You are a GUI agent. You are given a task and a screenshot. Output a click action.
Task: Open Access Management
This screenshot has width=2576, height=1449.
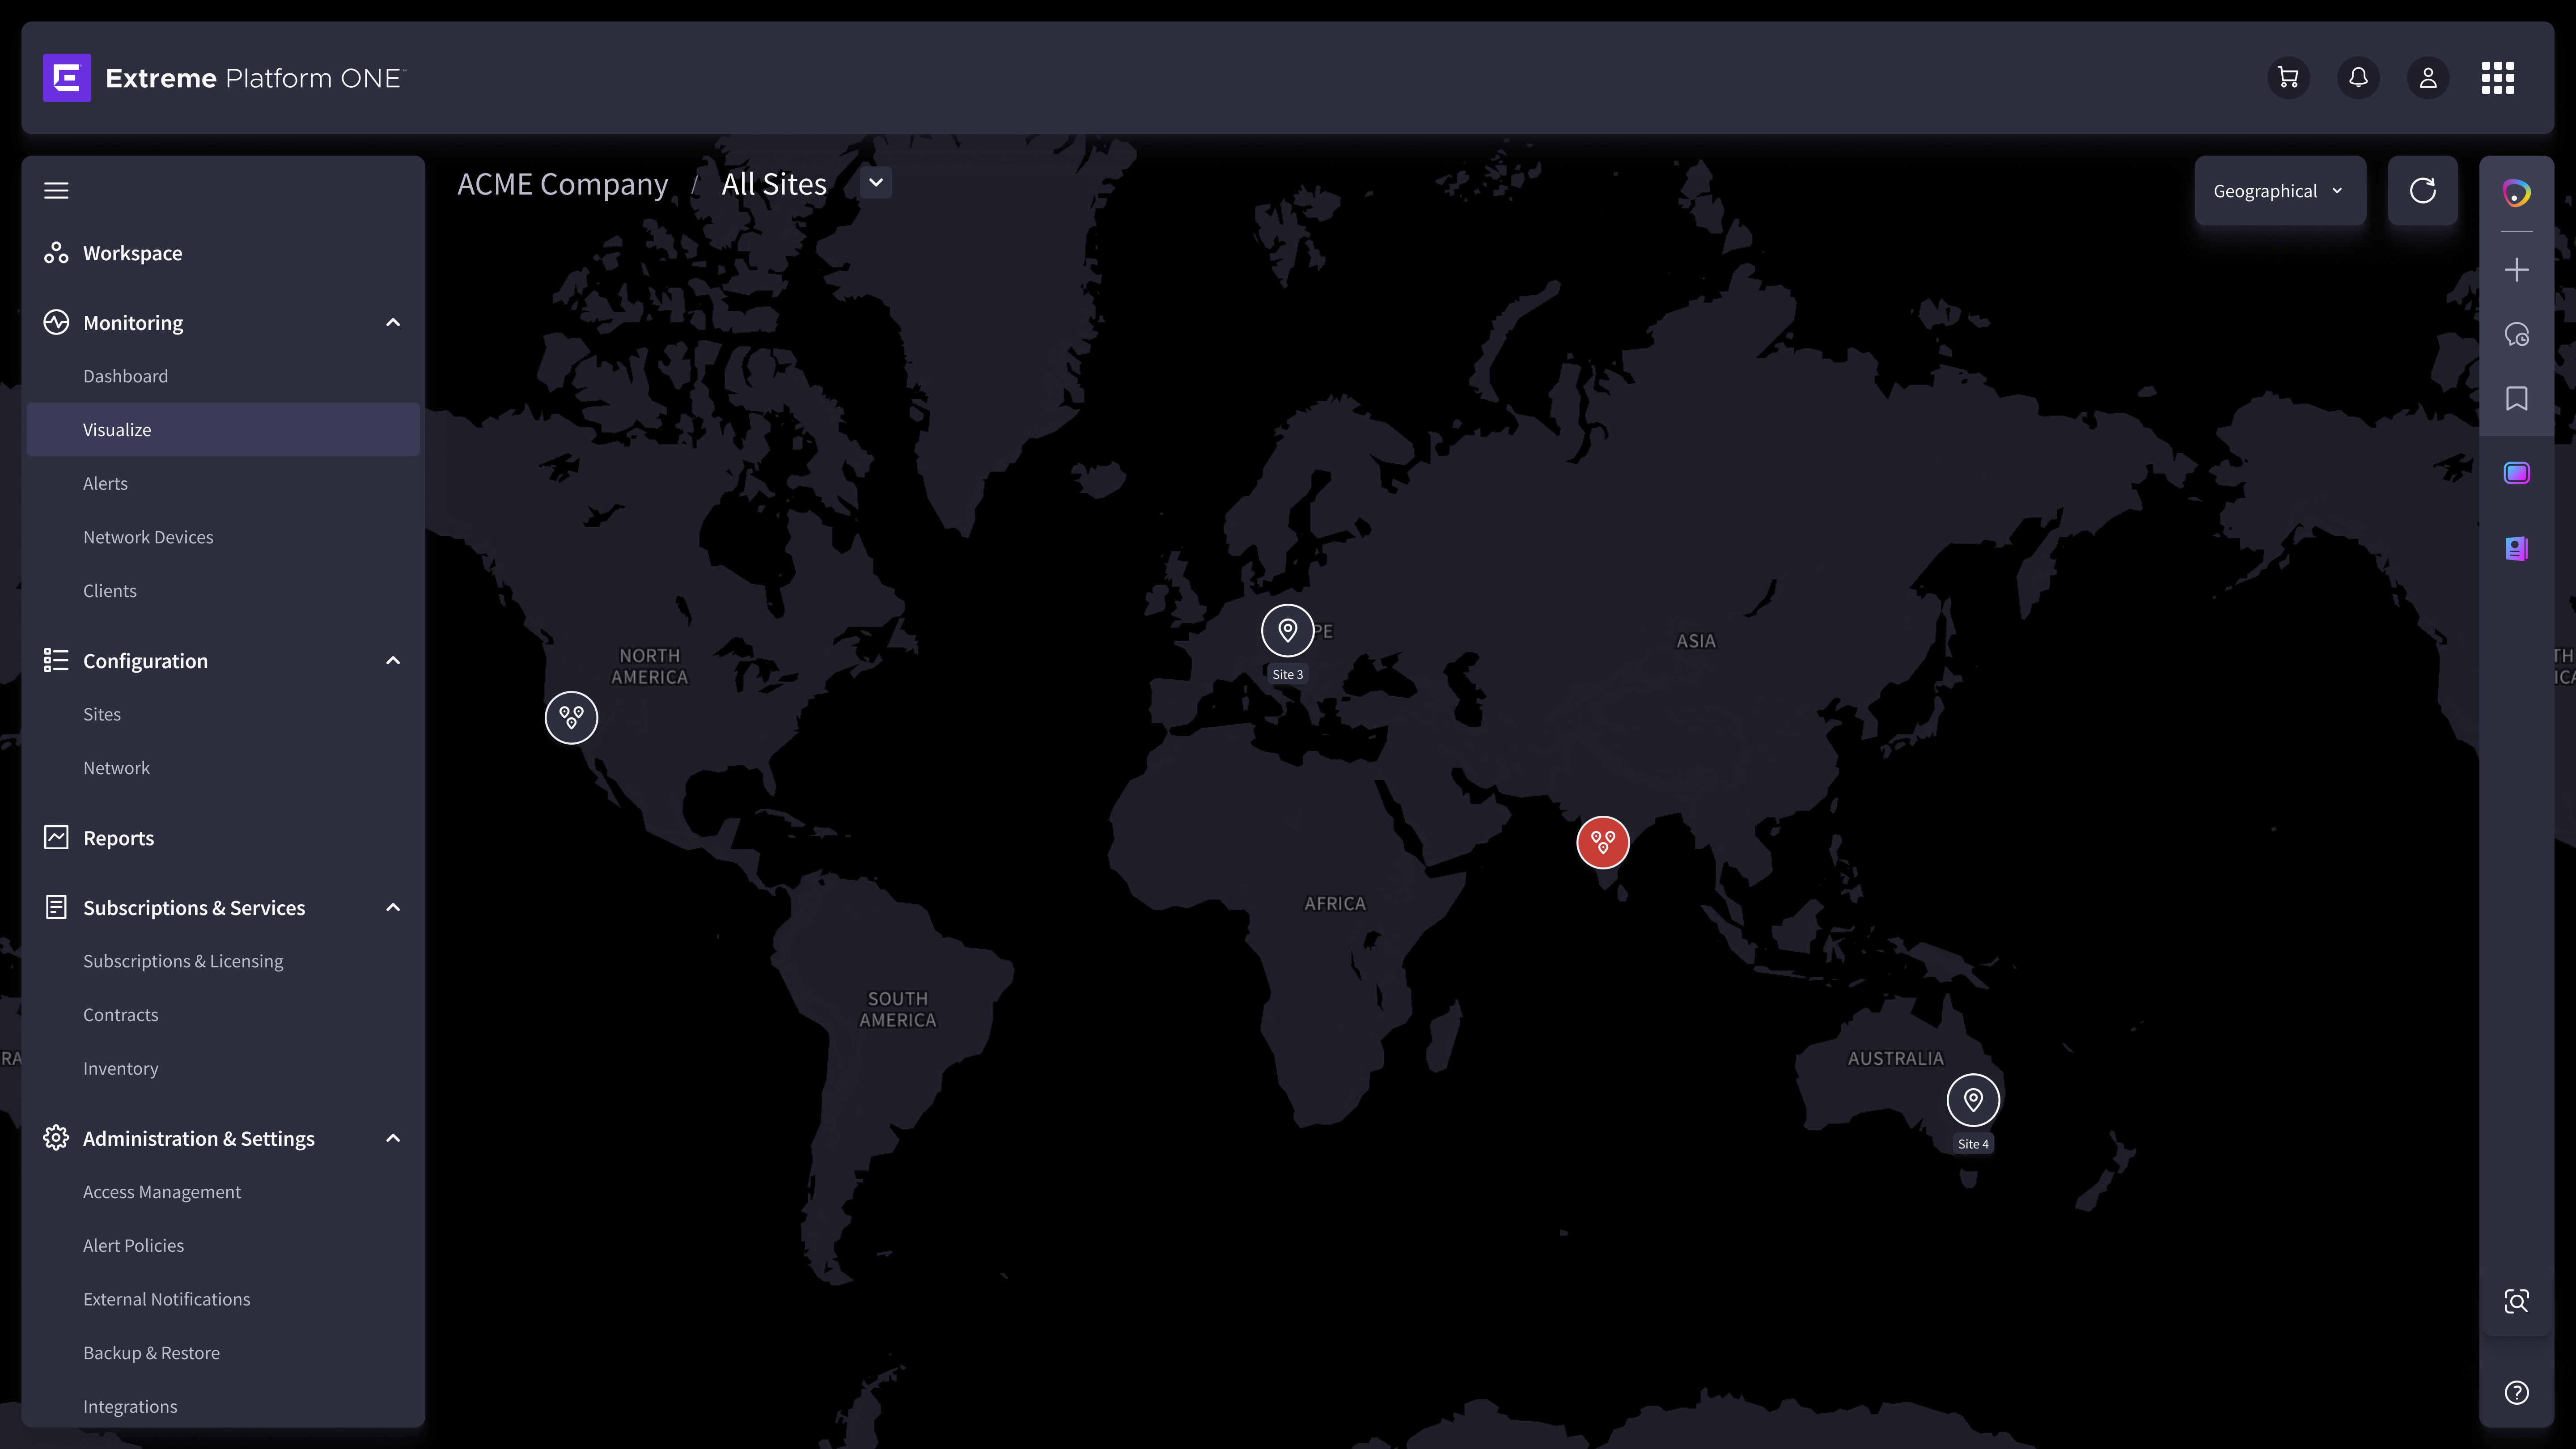(x=162, y=1192)
